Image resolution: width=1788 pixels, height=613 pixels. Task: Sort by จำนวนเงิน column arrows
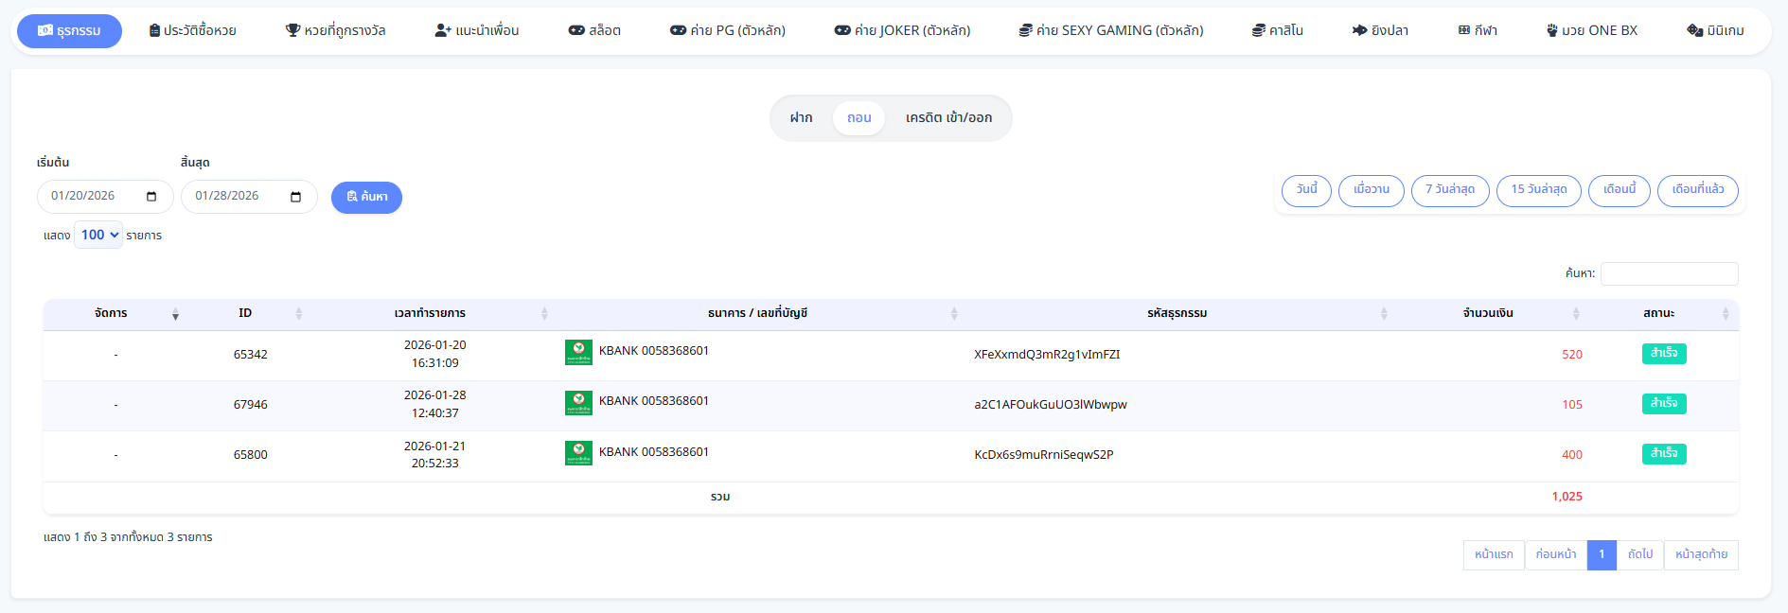click(x=1575, y=314)
